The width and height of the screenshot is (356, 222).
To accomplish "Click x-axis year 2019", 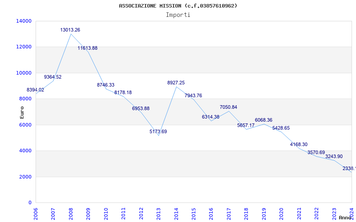I will (x=264, y=214).
